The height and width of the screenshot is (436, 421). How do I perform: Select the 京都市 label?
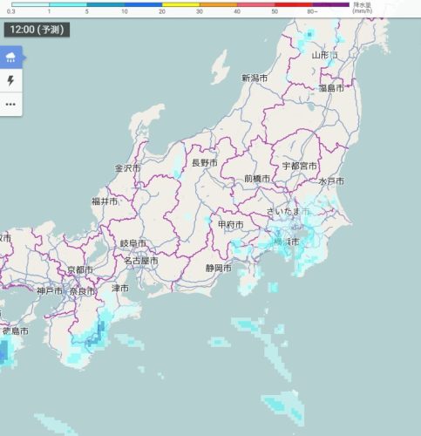tap(80, 269)
